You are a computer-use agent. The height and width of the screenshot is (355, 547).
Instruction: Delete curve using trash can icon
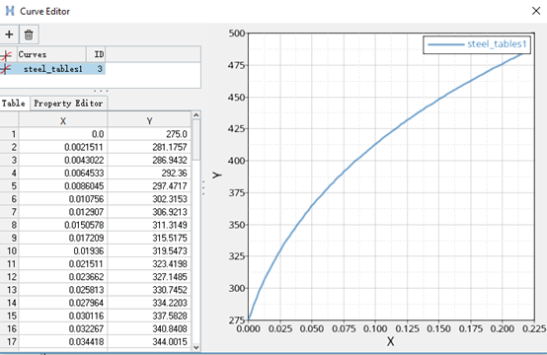coord(29,35)
